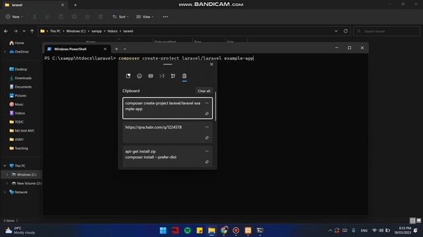Click htdocs in the address bar path
423x237 pixels.
click(x=112, y=31)
